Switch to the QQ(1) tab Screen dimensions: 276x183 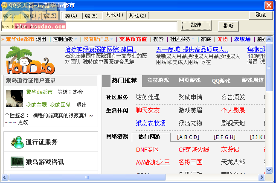(9, 16)
